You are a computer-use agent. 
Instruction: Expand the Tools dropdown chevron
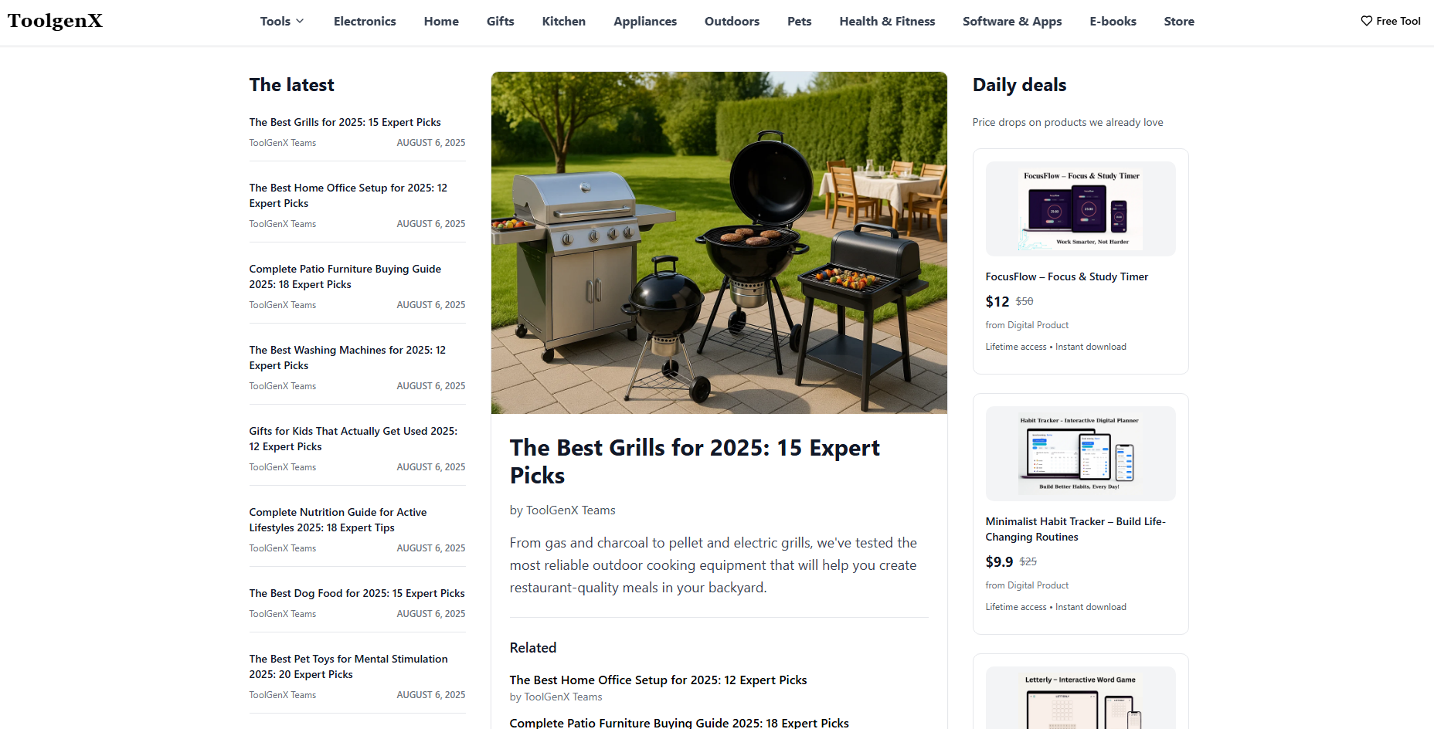pos(300,21)
